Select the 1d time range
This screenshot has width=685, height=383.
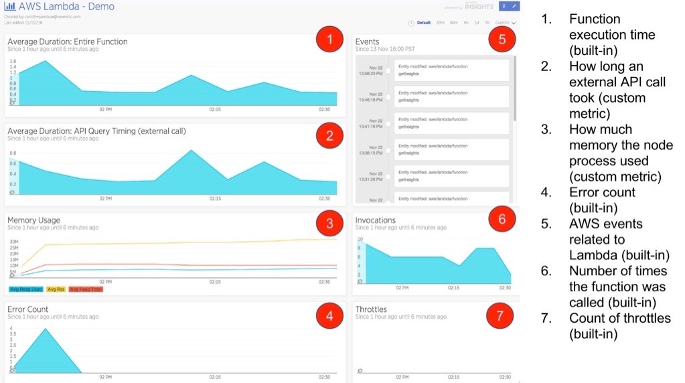tap(477, 23)
